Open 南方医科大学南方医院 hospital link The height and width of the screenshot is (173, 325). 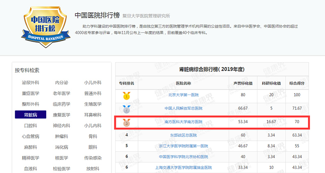pyautogui.click(x=184, y=122)
